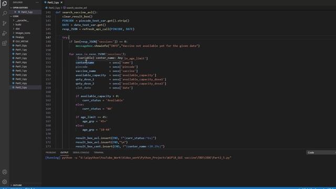Image resolution: width=336 pixels, height=189 pixels.
Task: Click line number 147 in gutter
Action: (x=48, y=37)
